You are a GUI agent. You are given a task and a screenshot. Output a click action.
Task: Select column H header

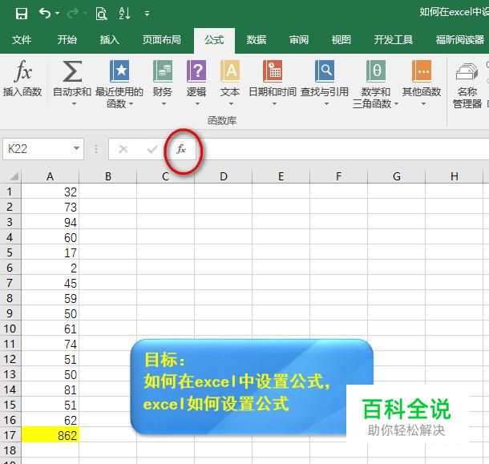[454, 176]
